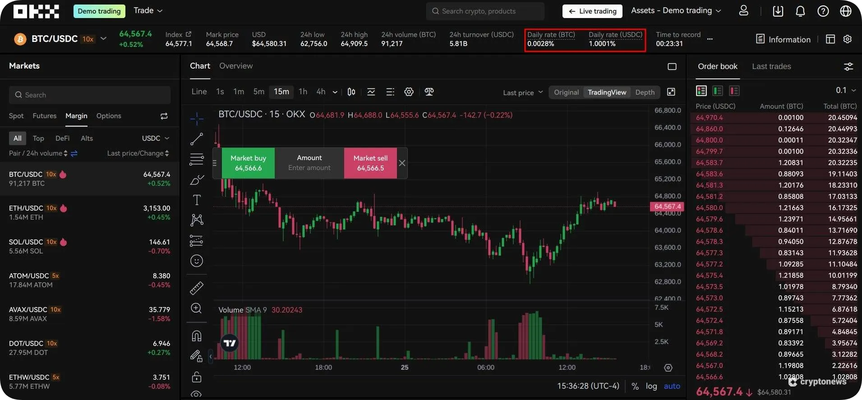Open the Trade dropdown menu
This screenshot has width=862, height=400.
click(x=148, y=10)
